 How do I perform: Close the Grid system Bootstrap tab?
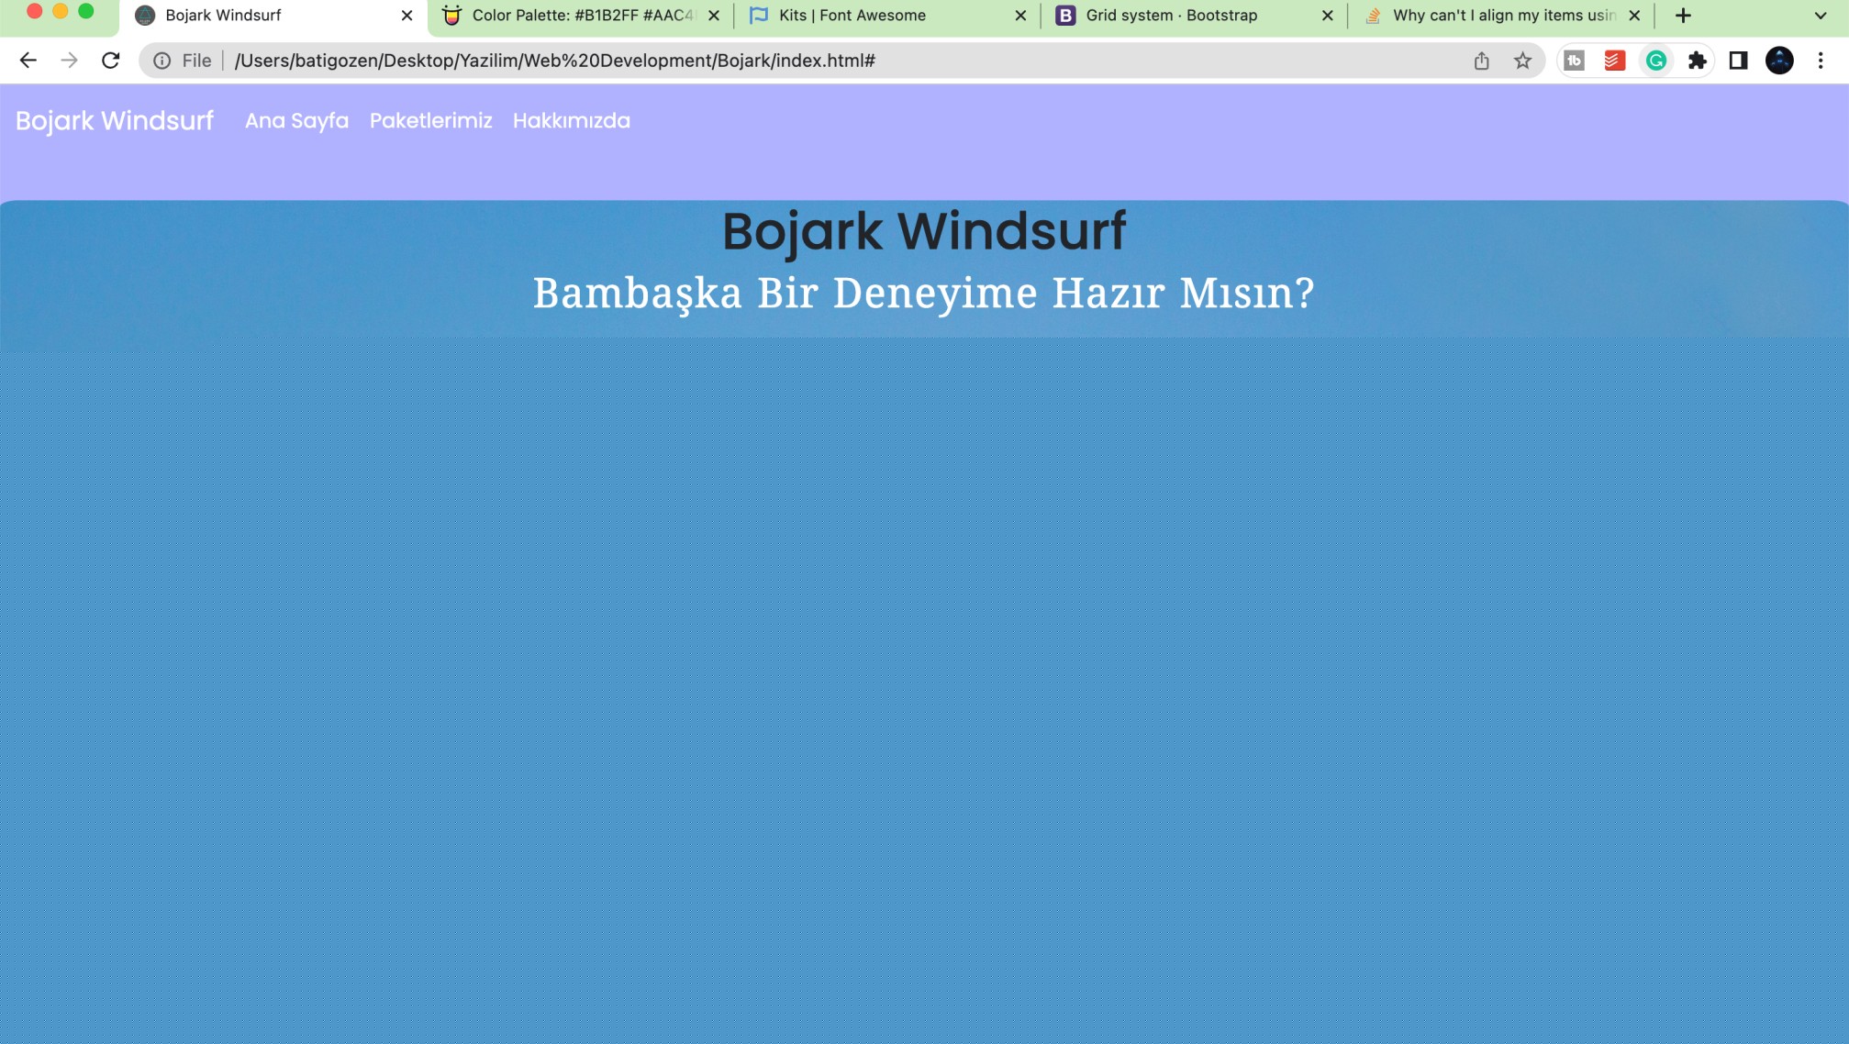pos(1327,16)
